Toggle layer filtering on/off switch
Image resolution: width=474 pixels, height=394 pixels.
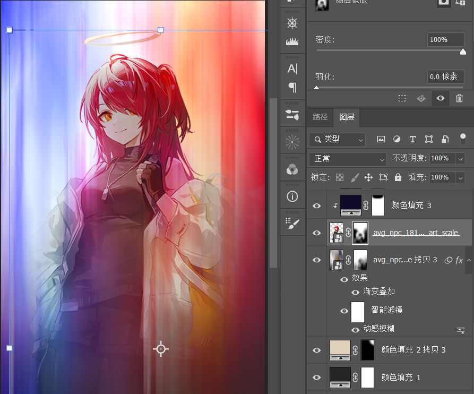(463, 139)
